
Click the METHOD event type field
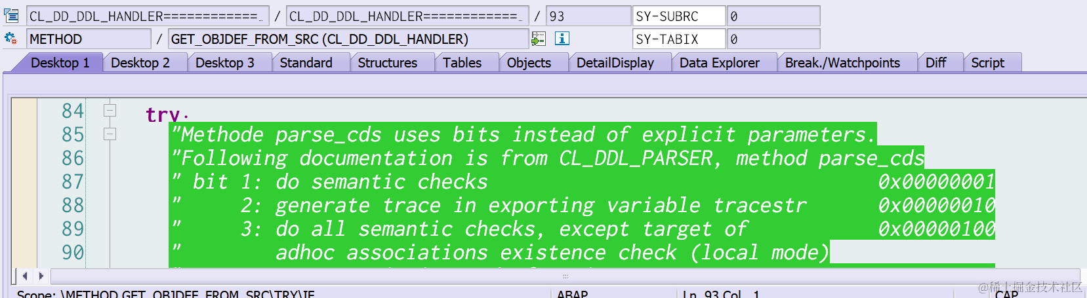tap(89, 39)
